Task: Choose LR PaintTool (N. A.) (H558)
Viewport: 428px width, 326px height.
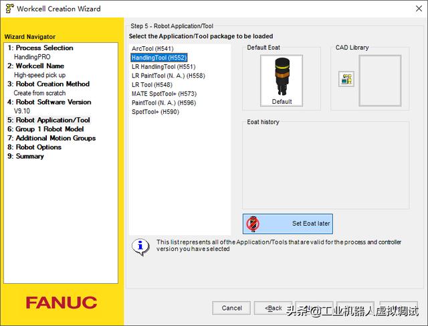Action: pyautogui.click(x=168, y=76)
